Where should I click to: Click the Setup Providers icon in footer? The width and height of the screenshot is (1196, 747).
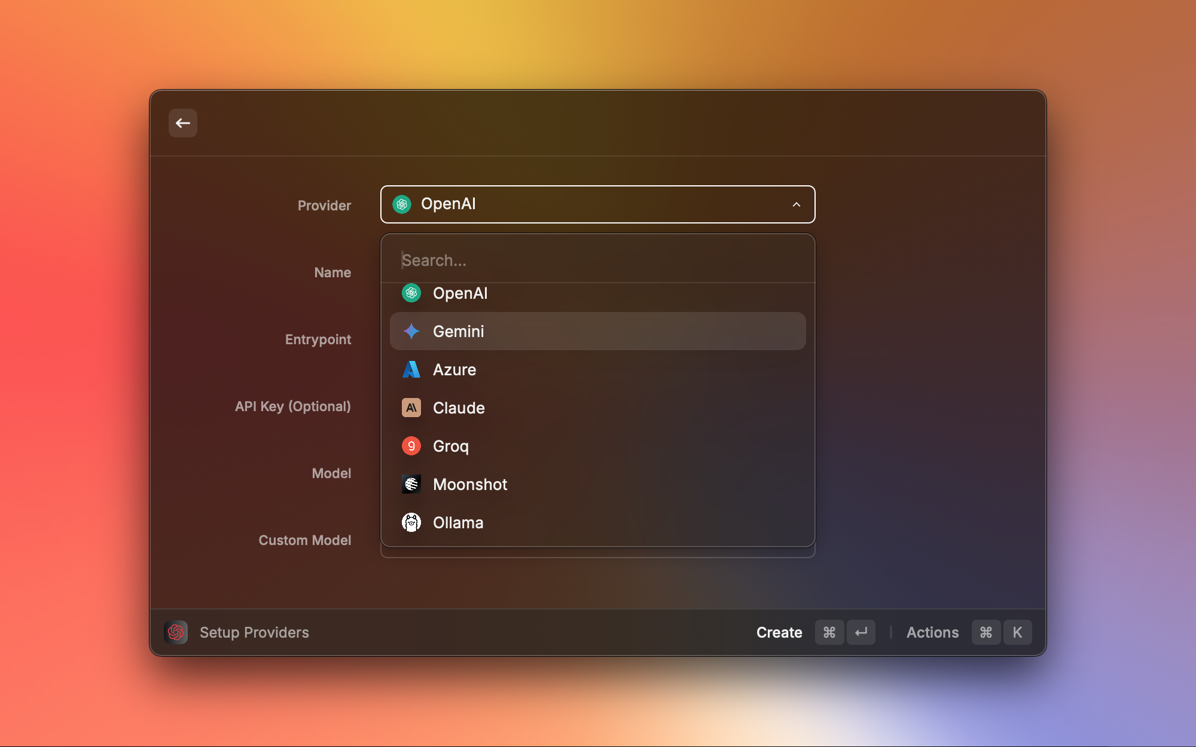pyautogui.click(x=176, y=632)
